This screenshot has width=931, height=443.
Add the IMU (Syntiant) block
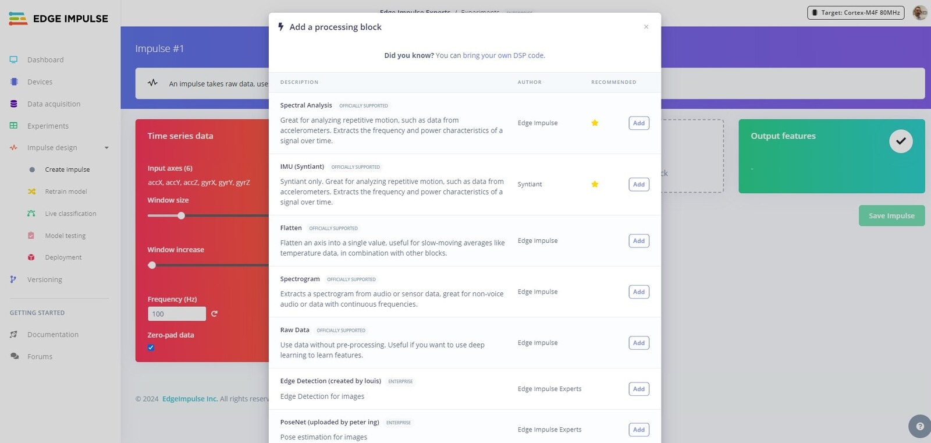point(639,184)
